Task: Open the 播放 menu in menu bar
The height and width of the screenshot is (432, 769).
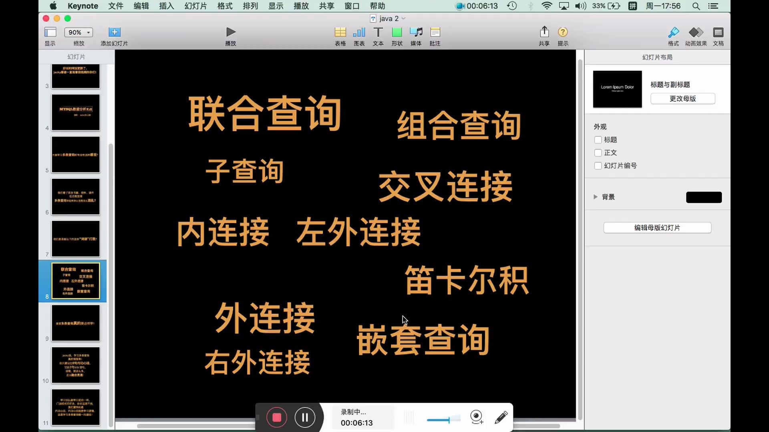Action: click(x=301, y=6)
